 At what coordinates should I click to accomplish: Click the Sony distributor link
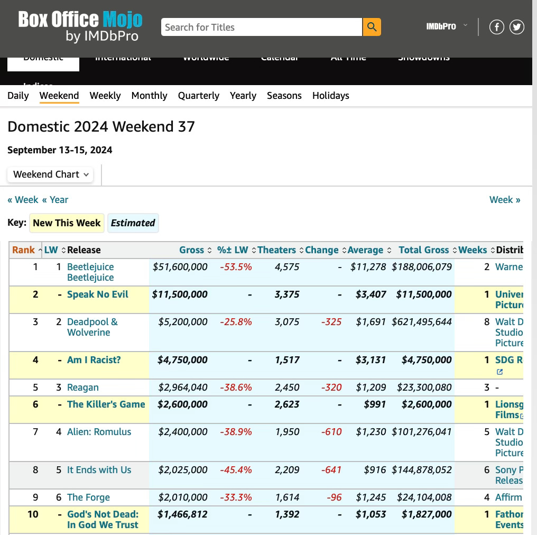[x=509, y=475]
